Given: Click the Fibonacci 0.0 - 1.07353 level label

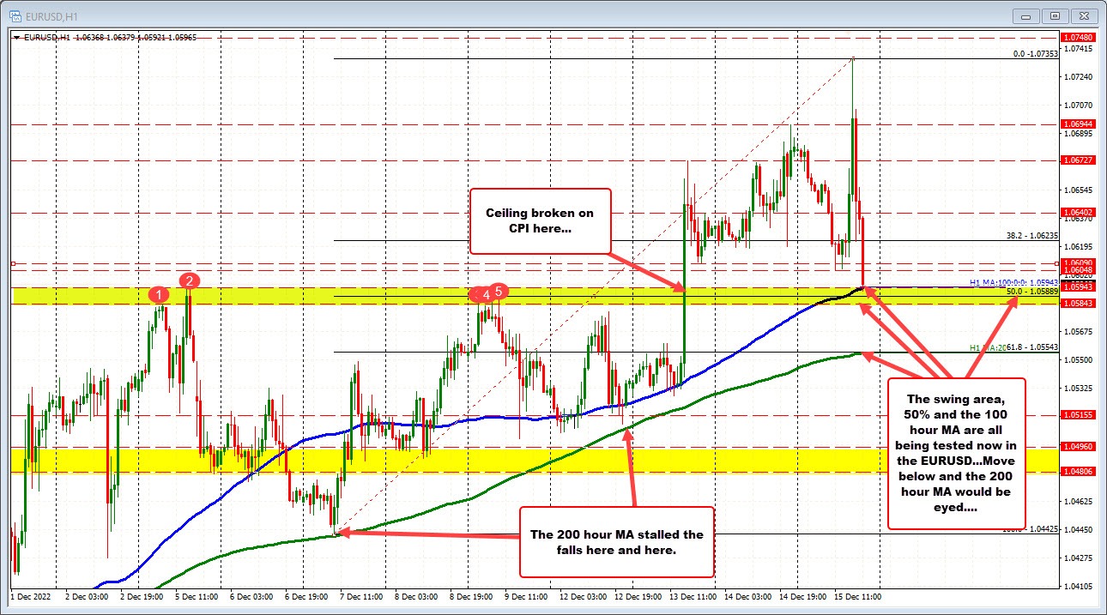Looking at the screenshot, I should pos(1035,53).
